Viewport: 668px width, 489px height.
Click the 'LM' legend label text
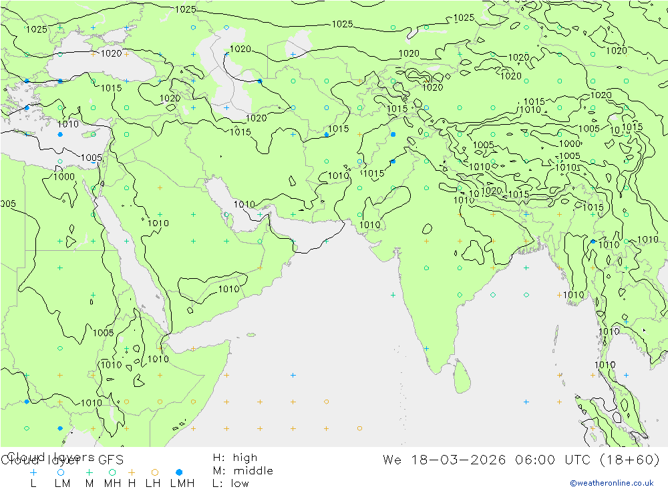pos(63,484)
